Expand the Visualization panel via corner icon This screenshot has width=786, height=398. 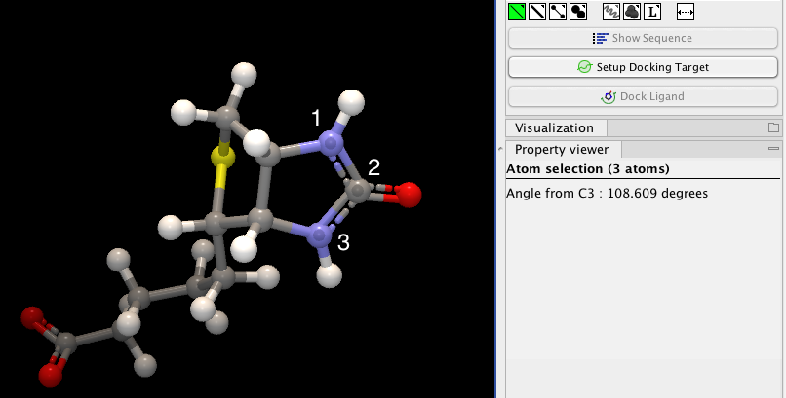pos(773,127)
